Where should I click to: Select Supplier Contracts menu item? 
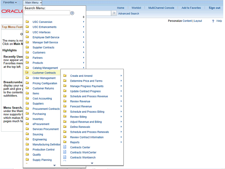point(44,48)
